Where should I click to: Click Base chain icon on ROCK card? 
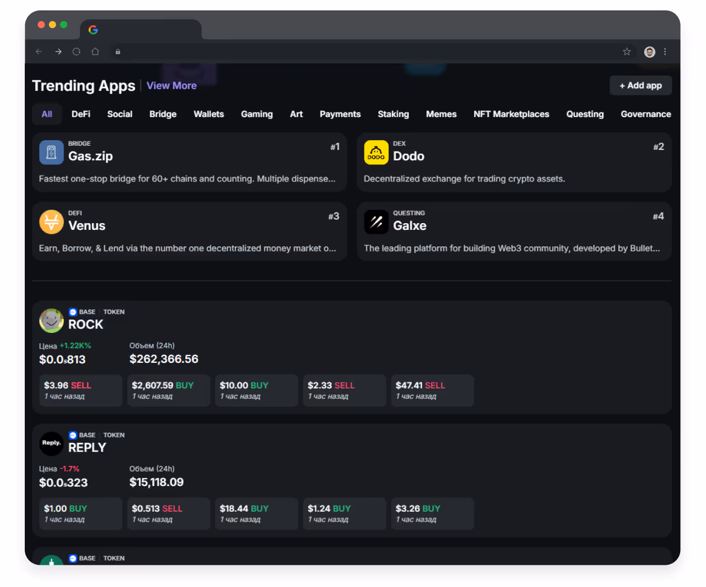coord(73,312)
